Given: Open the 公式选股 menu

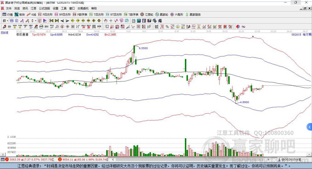Looking at the screenshot, I should 44,8.
